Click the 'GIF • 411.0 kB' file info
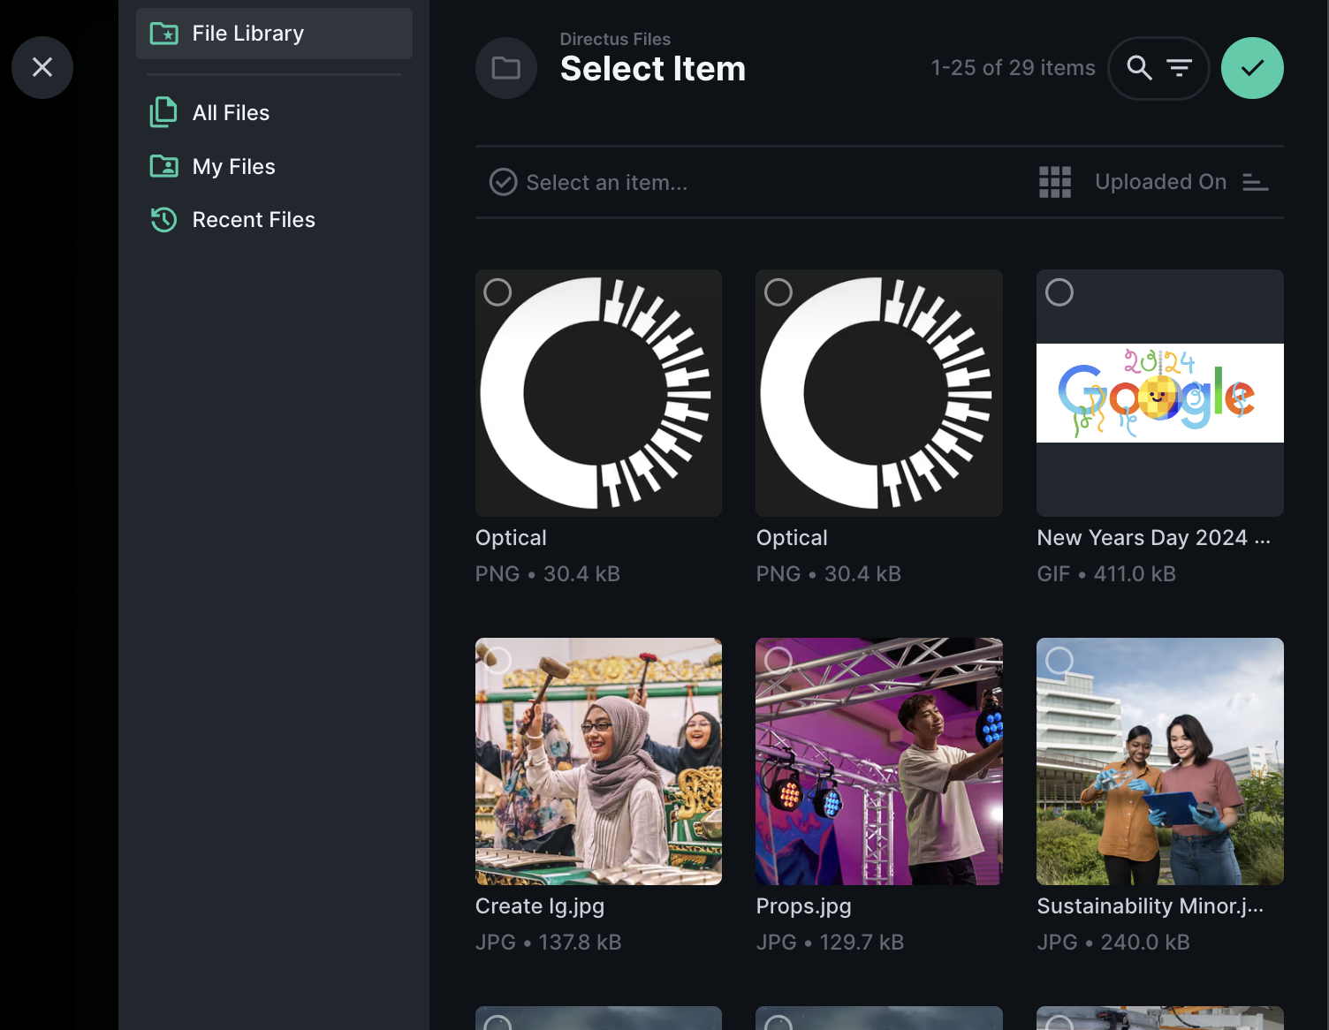 coord(1106,574)
